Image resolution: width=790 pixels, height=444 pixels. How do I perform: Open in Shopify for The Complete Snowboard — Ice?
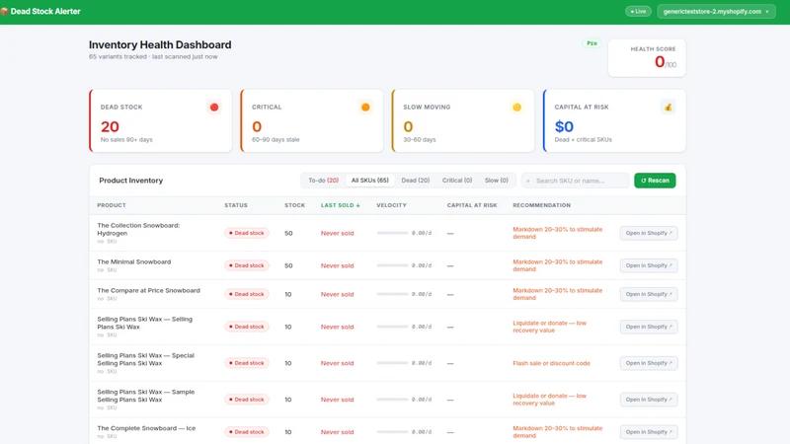(x=649, y=432)
